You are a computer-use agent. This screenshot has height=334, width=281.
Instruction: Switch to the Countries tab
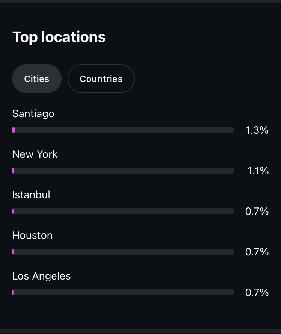101,79
